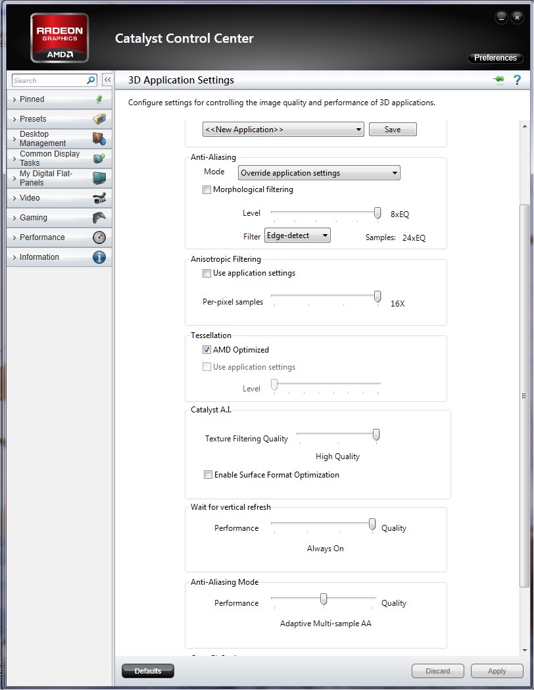The height and width of the screenshot is (690, 534).
Task: Click the Radeon Graphics AMD logo
Action: pyautogui.click(x=59, y=38)
